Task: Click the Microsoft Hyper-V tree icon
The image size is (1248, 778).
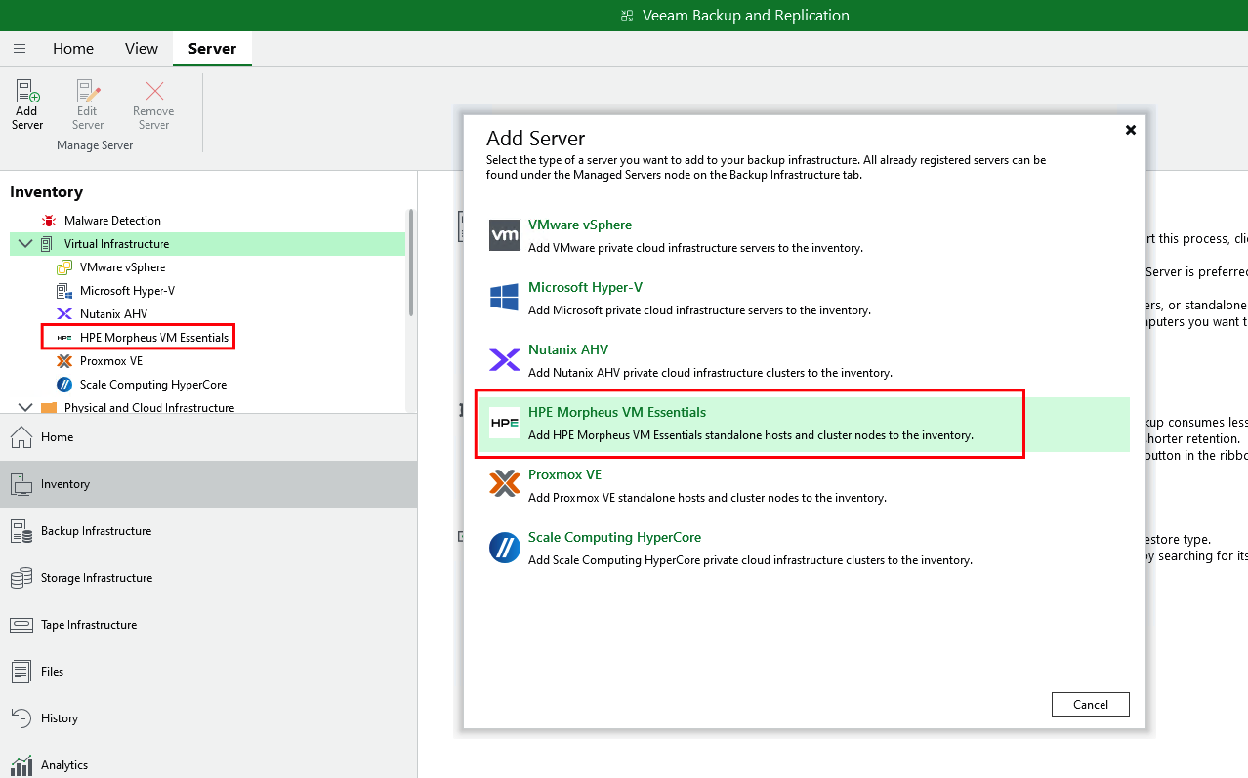Action: coord(64,291)
